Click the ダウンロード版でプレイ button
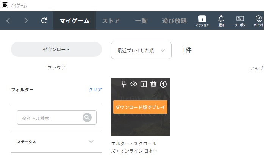The width and height of the screenshot is (264, 161). click(140, 107)
